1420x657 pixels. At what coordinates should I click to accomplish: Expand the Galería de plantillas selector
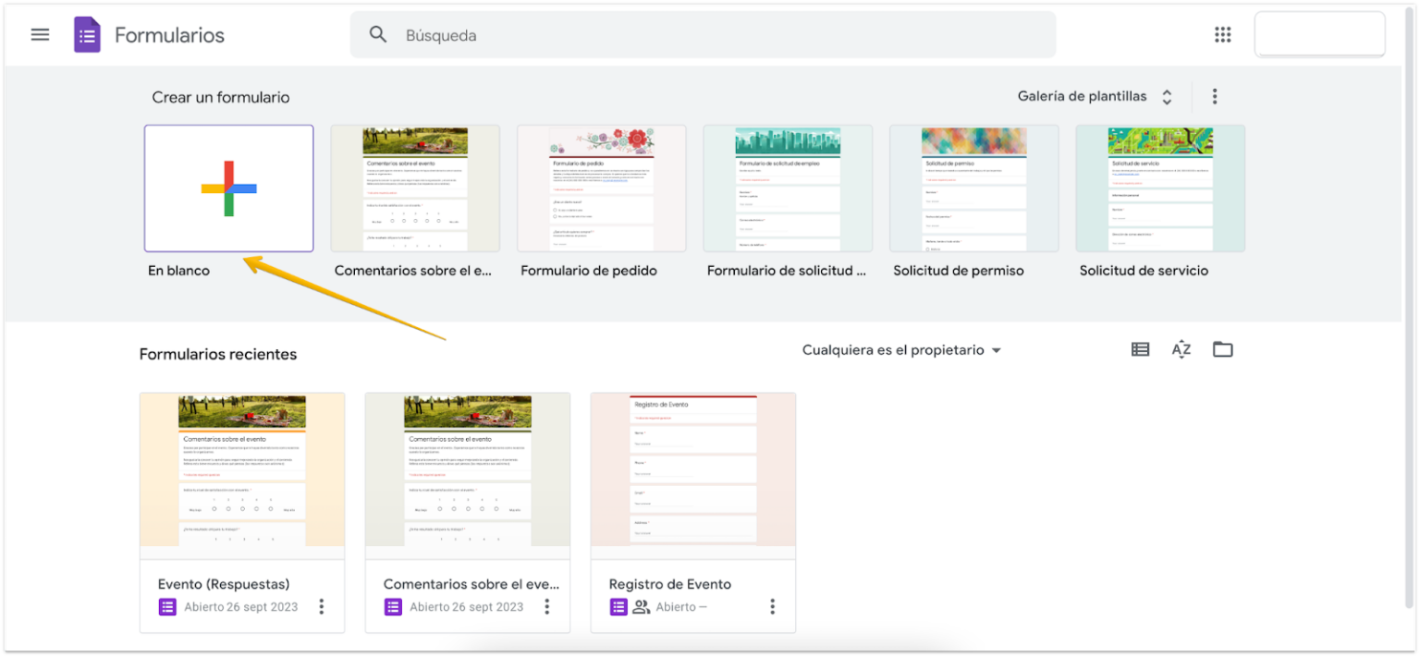[1167, 95]
